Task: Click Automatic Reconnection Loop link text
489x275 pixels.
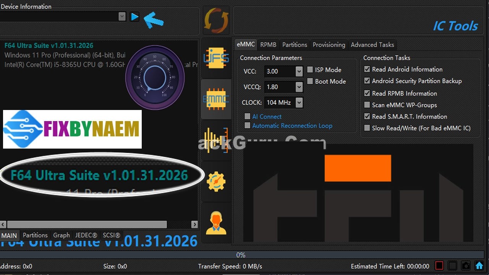Action: pos(292,126)
